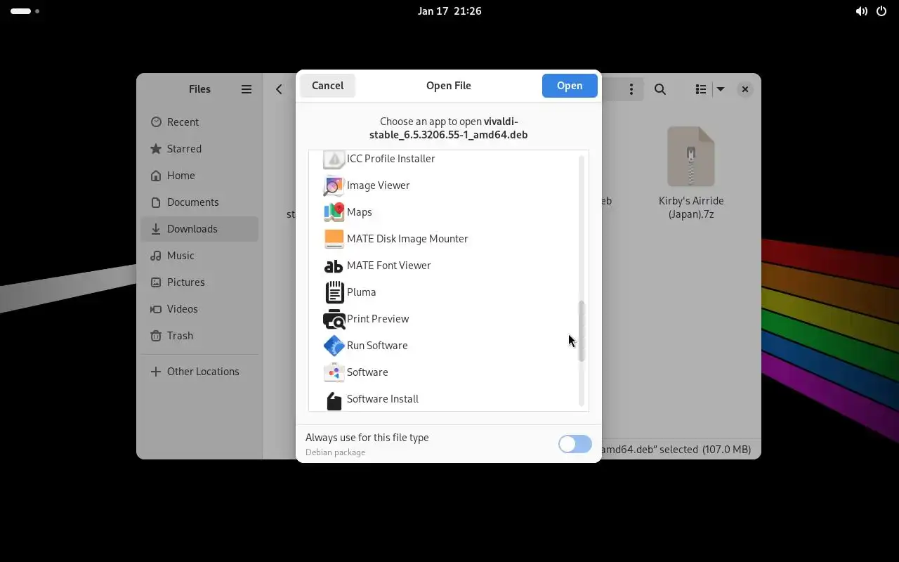Open Other Locations in Files sidebar
The width and height of the screenshot is (899, 562).
click(x=199, y=372)
